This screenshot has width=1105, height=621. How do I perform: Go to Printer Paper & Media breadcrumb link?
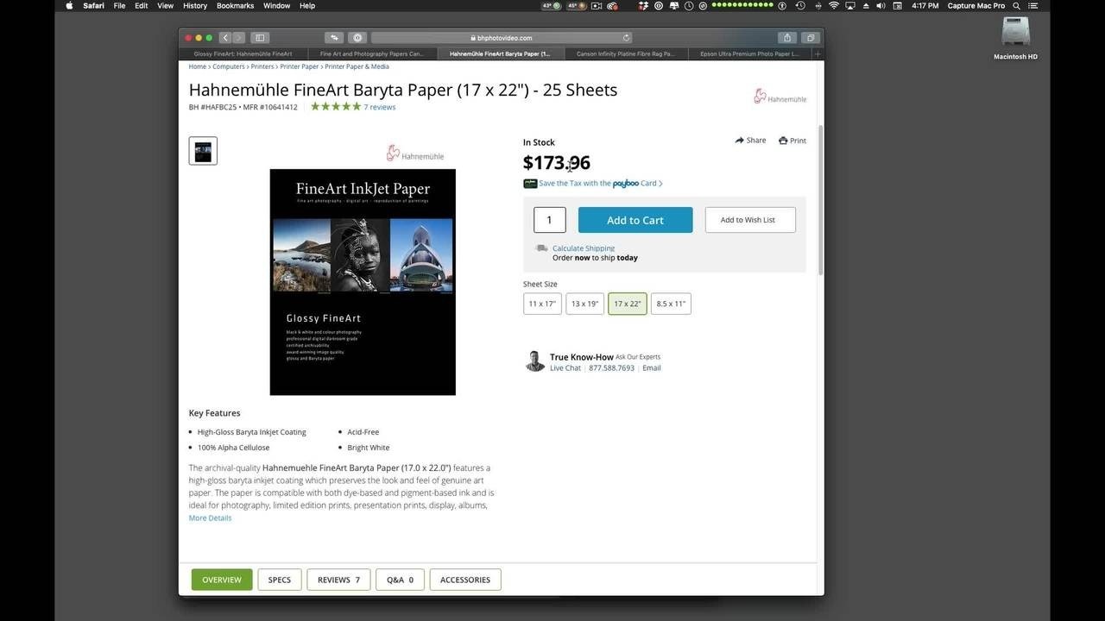(x=357, y=66)
